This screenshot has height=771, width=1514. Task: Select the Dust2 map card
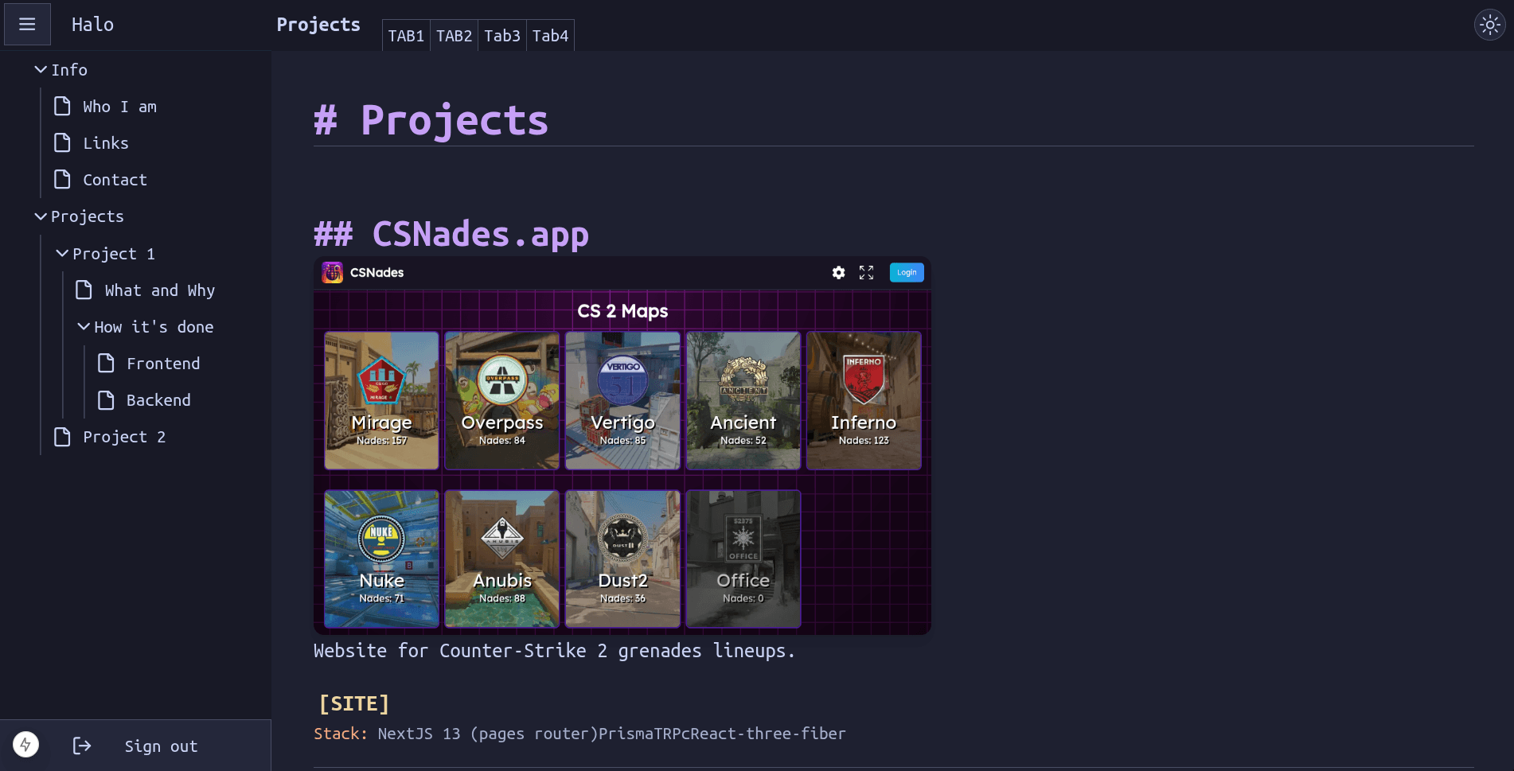tap(622, 559)
